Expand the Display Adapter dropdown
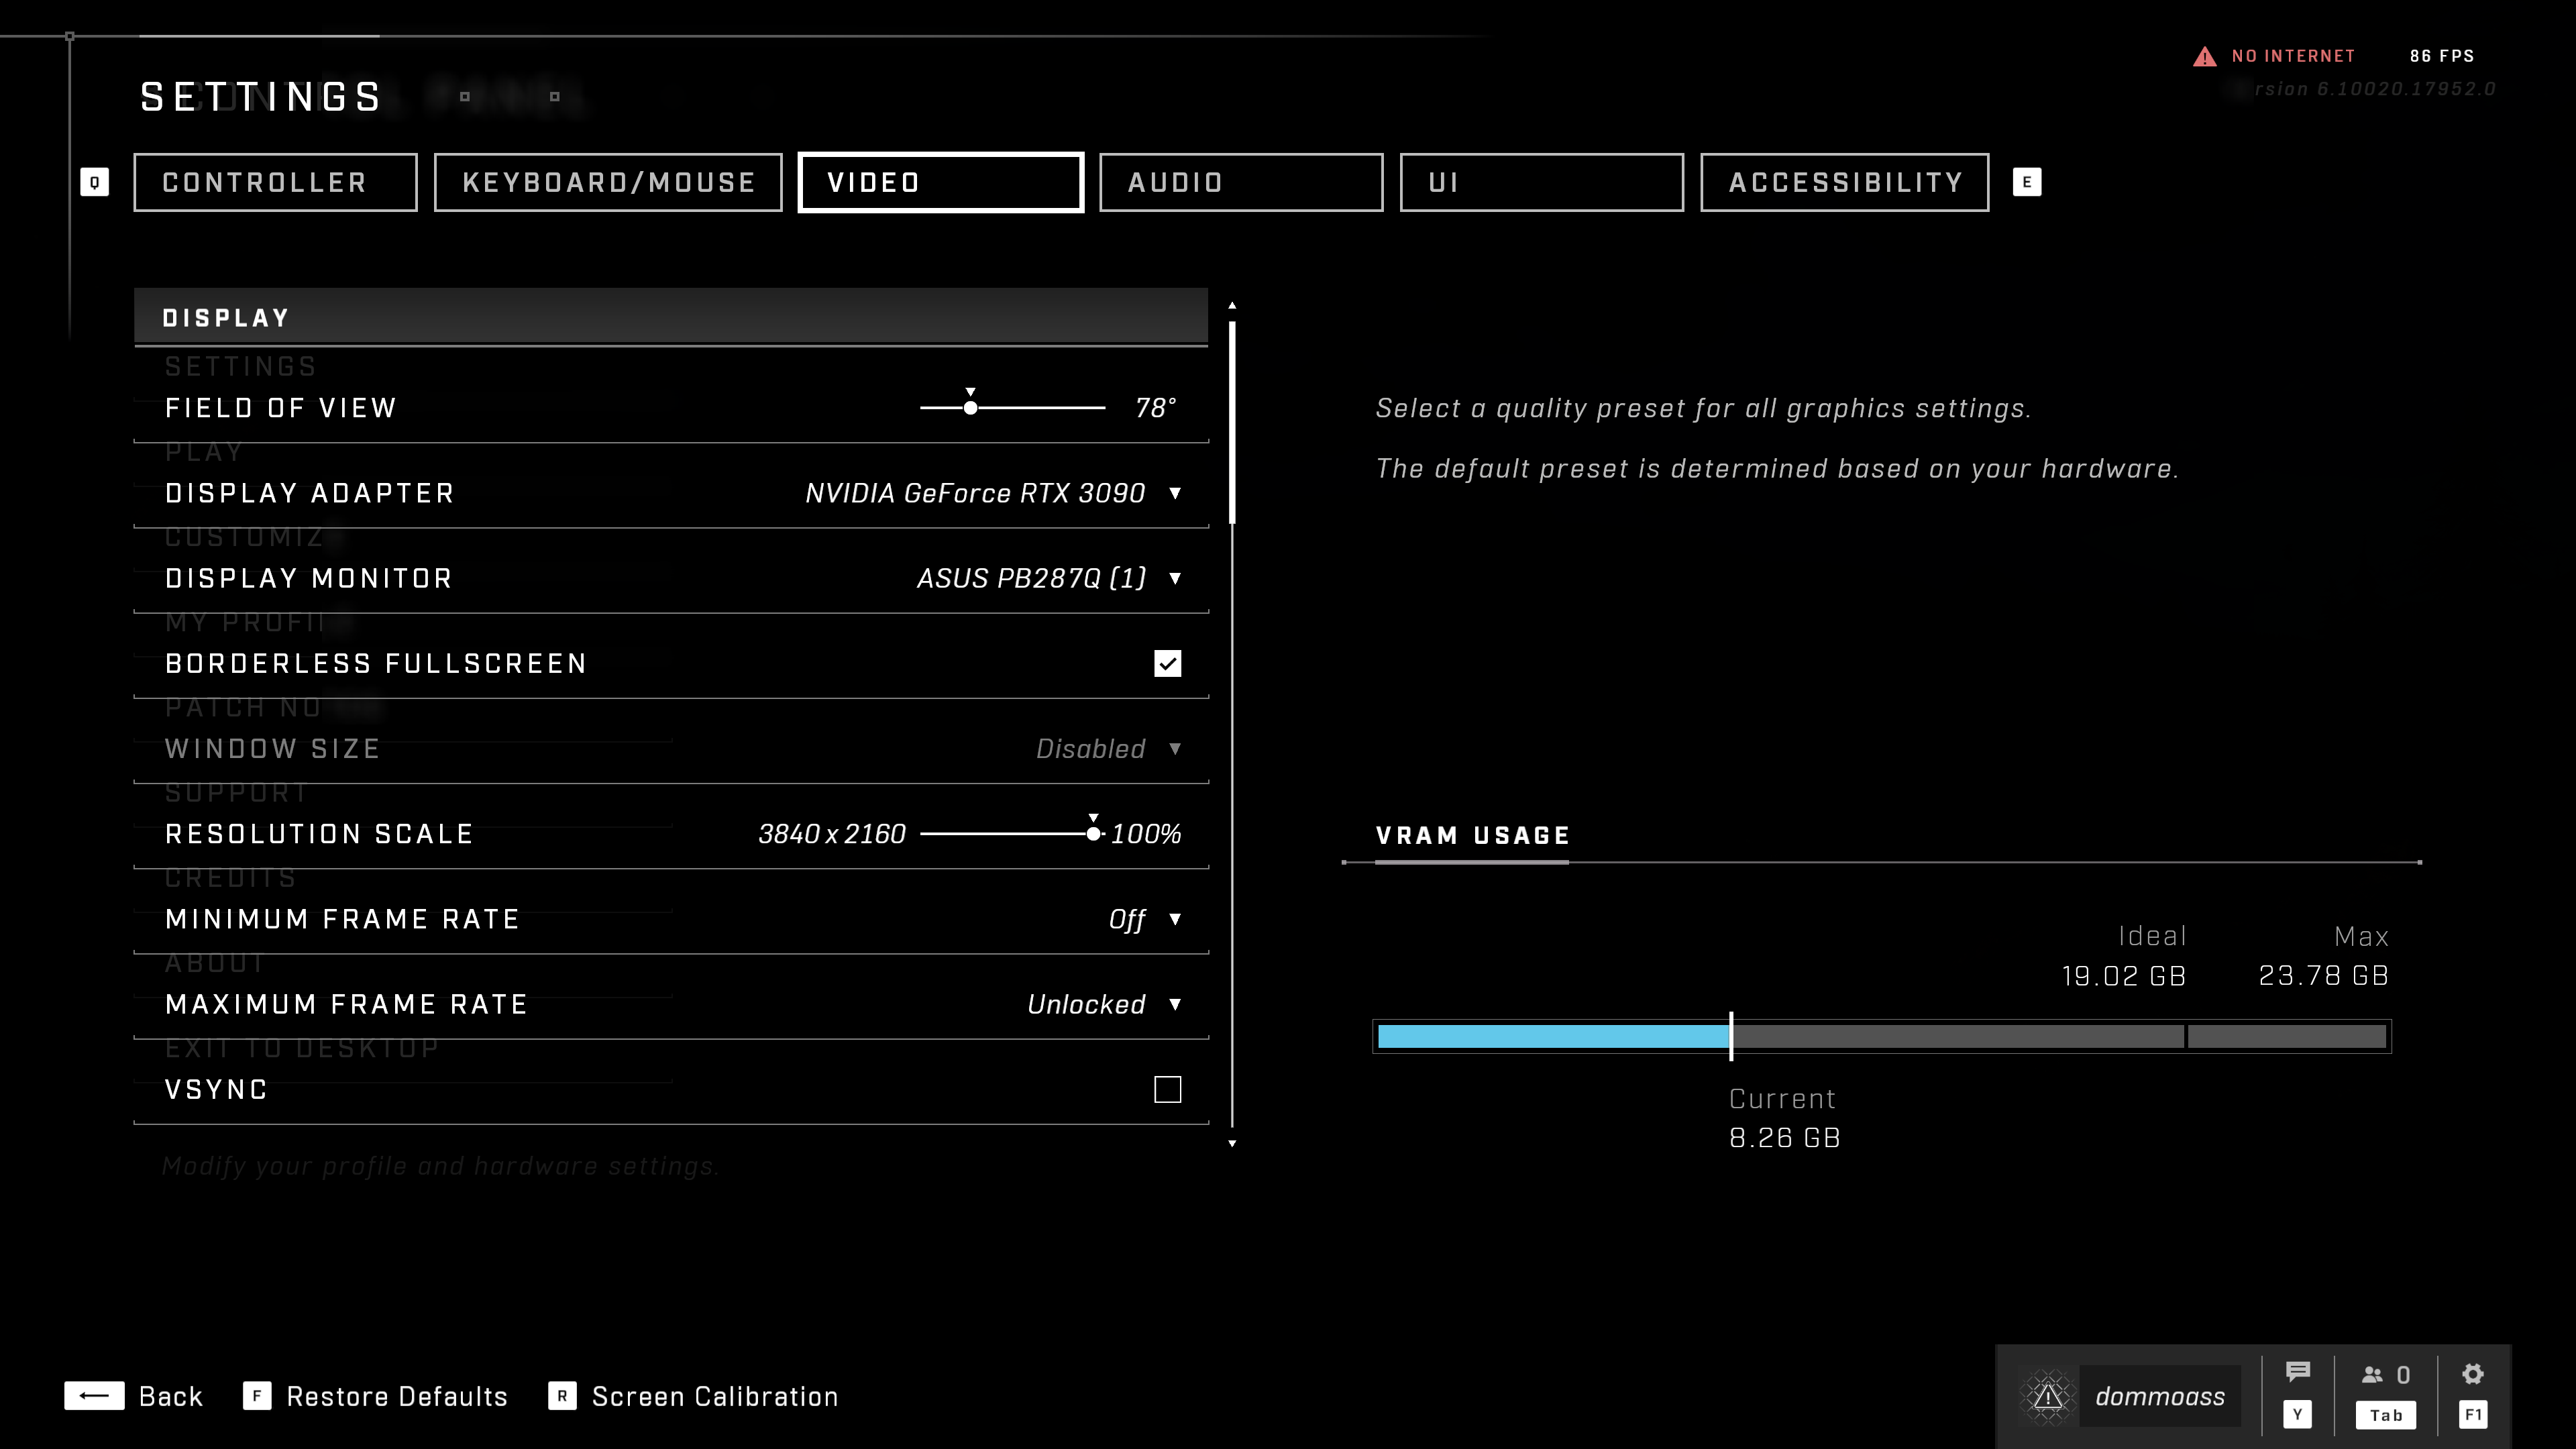Image resolution: width=2576 pixels, height=1449 pixels. 1174,493
